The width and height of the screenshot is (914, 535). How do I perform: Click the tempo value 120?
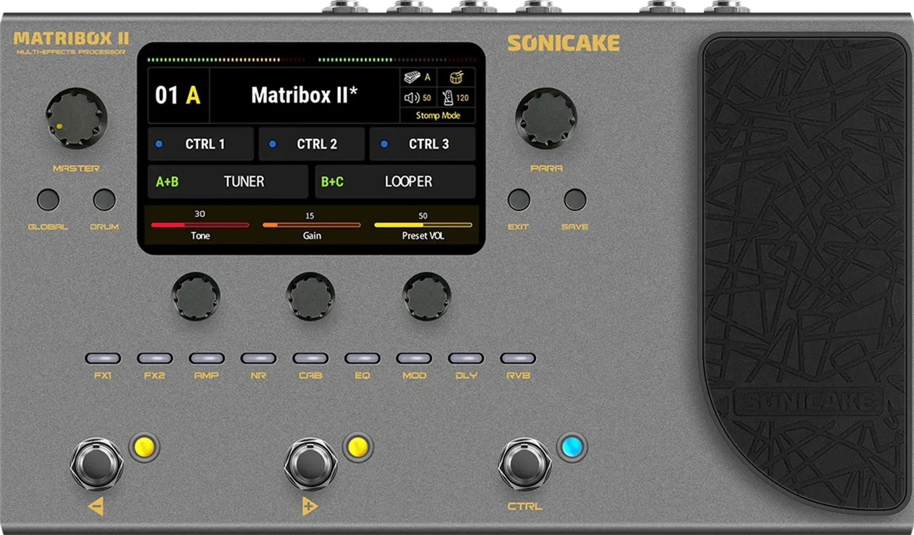(x=462, y=98)
